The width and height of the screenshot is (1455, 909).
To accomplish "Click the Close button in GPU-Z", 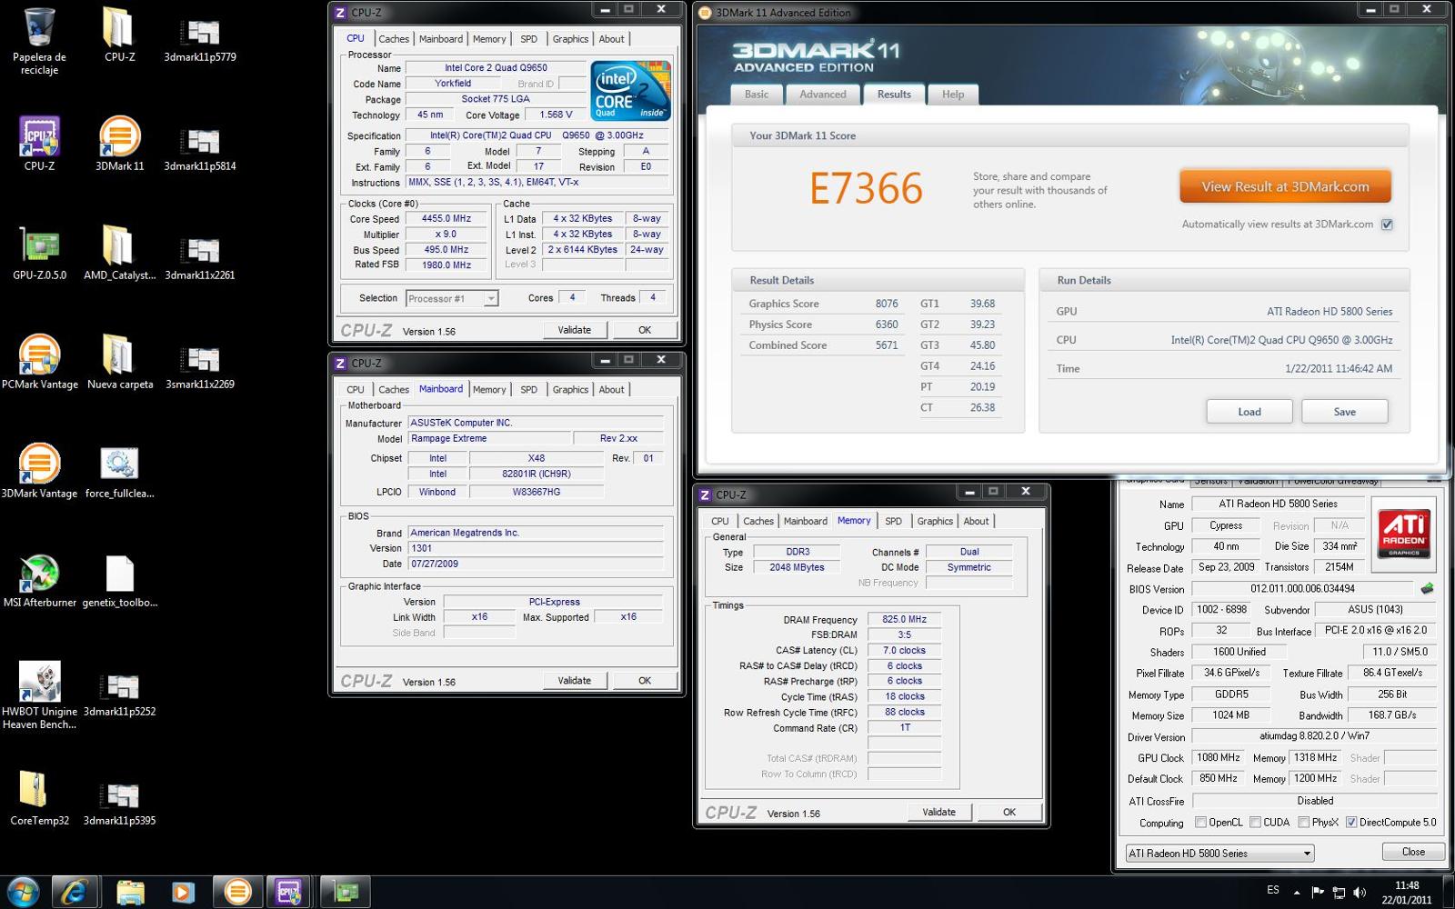I will 1413,852.
